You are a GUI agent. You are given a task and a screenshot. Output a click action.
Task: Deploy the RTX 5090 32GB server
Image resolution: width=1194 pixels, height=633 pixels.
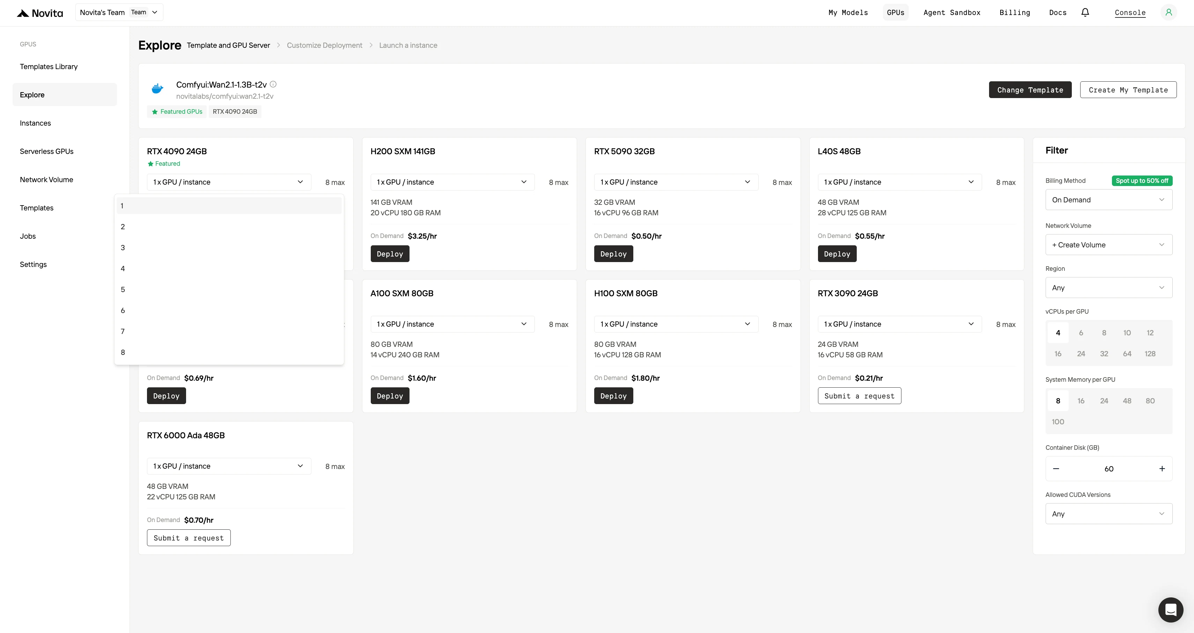pyautogui.click(x=613, y=254)
